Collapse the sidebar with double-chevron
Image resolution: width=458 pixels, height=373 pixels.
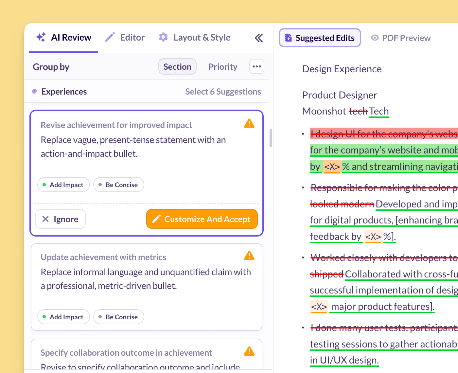coord(258,38)
